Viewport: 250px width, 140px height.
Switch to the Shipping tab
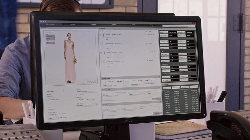tap(152, 25)
